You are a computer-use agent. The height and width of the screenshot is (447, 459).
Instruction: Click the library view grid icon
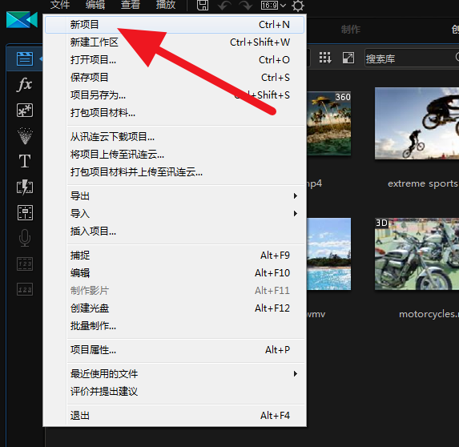tap(325, 58)
